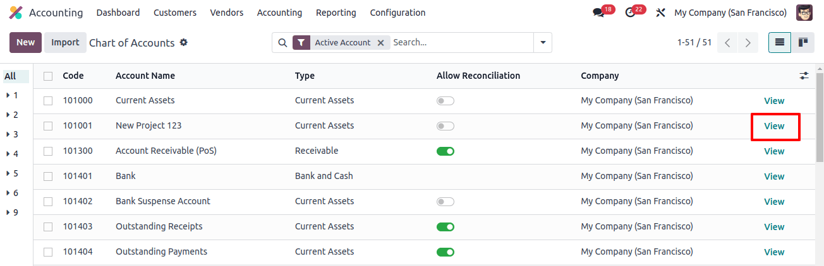Image resolution: width=824 pixels, height=266 pixels.
Task: Toggle reconciliation for Bank Suspense Account
Action: tap(445, 202)
